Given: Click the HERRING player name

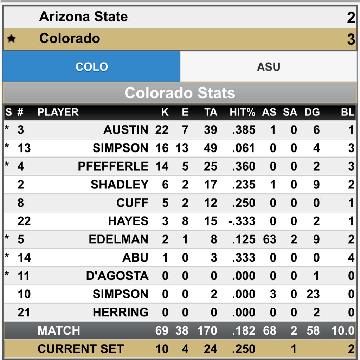Looking at the screenshot, I should click(x=121, y=312).
